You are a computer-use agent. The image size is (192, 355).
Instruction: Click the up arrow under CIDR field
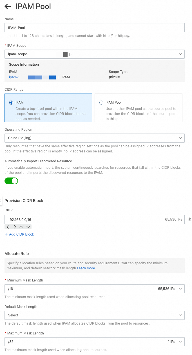tap(21, 227)
